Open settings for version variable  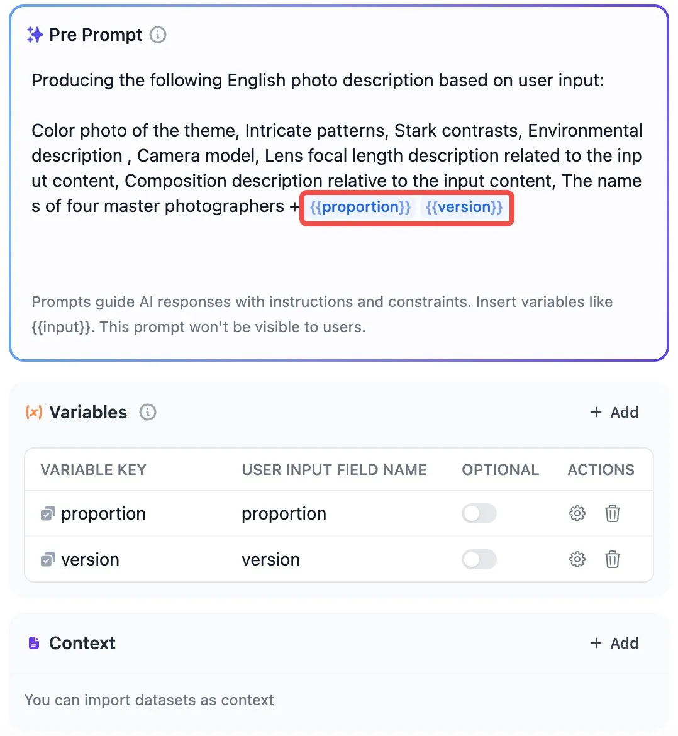coord(577,559)
